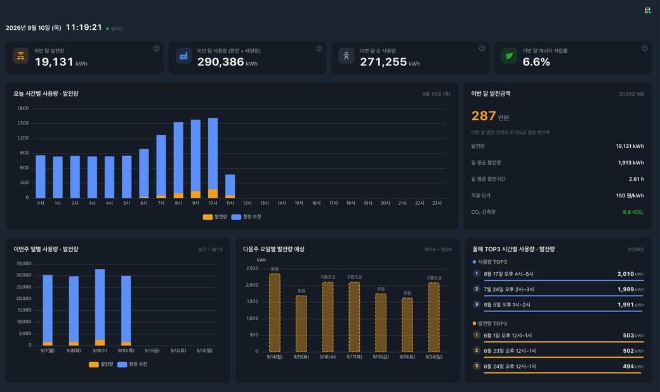Click the 9/14 ~ 9/20 forecast date range
This screenshot has height=392, width=660.
tap(438, 249)
